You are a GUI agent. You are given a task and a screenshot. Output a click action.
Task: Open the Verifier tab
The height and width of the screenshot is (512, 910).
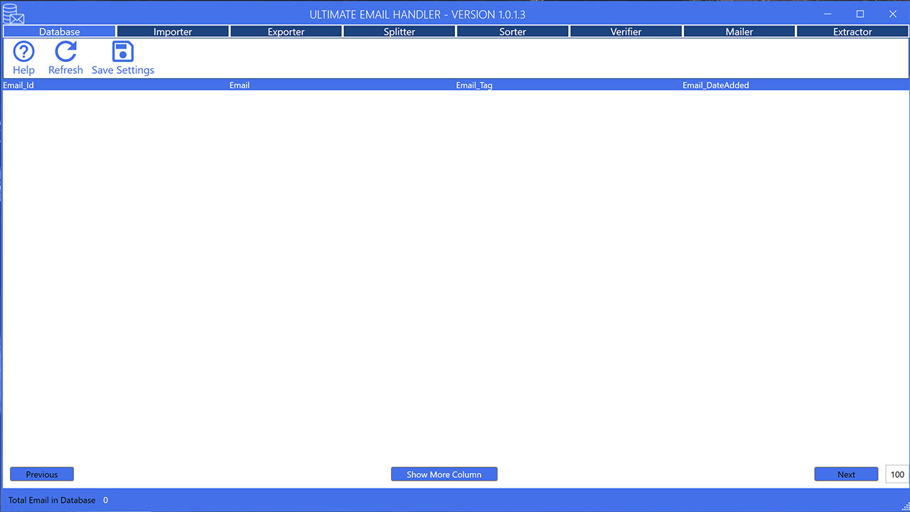(x=626, y=31)
